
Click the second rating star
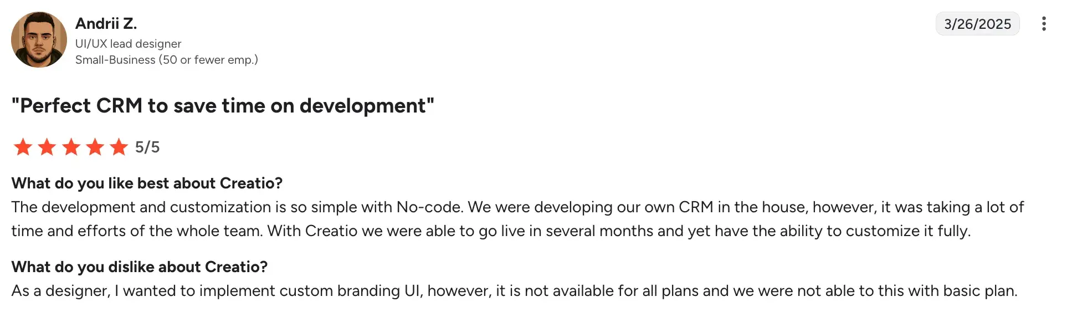click(47, 147)
